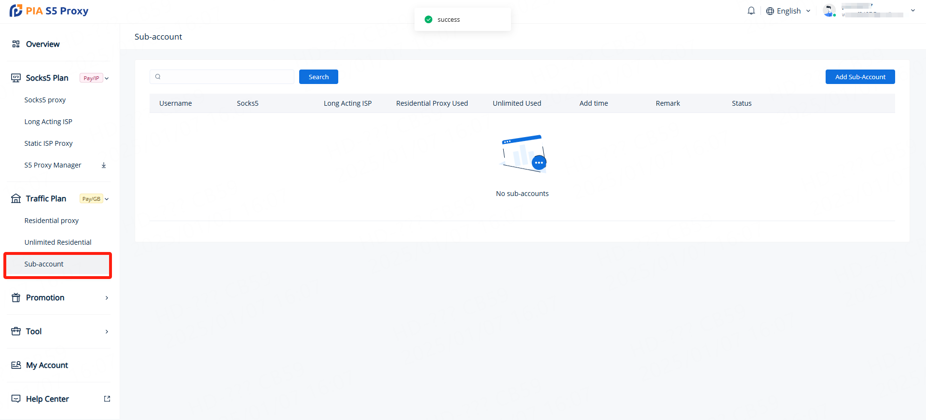Open the account menu chevron
The width and height of the screenshot is (926, 420).
pyautogui.click(x=912, y=11)
